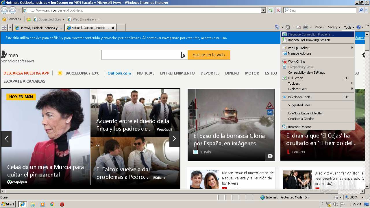Image resolution: width=370 pixels, height=208 pixels.
Task: Open the Chrome taskbar icon
Action: point(52,204)
